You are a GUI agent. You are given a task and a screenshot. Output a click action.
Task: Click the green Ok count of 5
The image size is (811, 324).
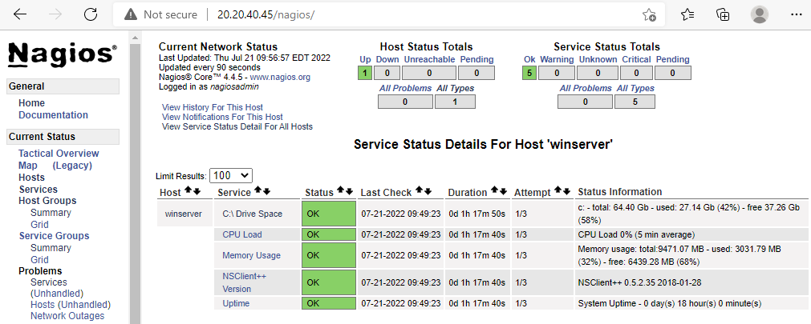pyautogui.click(x=529, y=74)
